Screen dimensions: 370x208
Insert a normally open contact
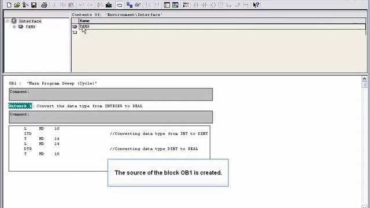(x=196, y=5)
